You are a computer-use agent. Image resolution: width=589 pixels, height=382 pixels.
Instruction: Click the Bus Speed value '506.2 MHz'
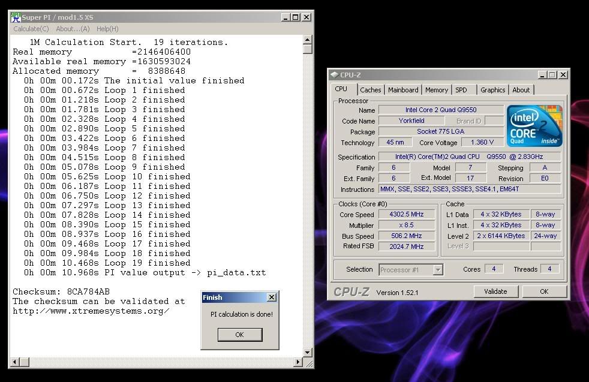[x=407, y=236]
